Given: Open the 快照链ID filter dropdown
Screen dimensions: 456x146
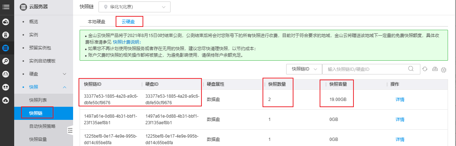Looking at the screenshot, I should (x=304, y=69).
